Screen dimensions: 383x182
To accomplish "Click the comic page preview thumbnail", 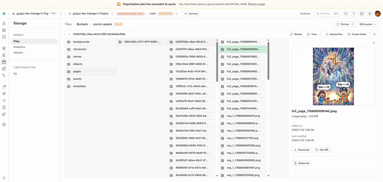I will pyautogui.click(x=333, y=77).
